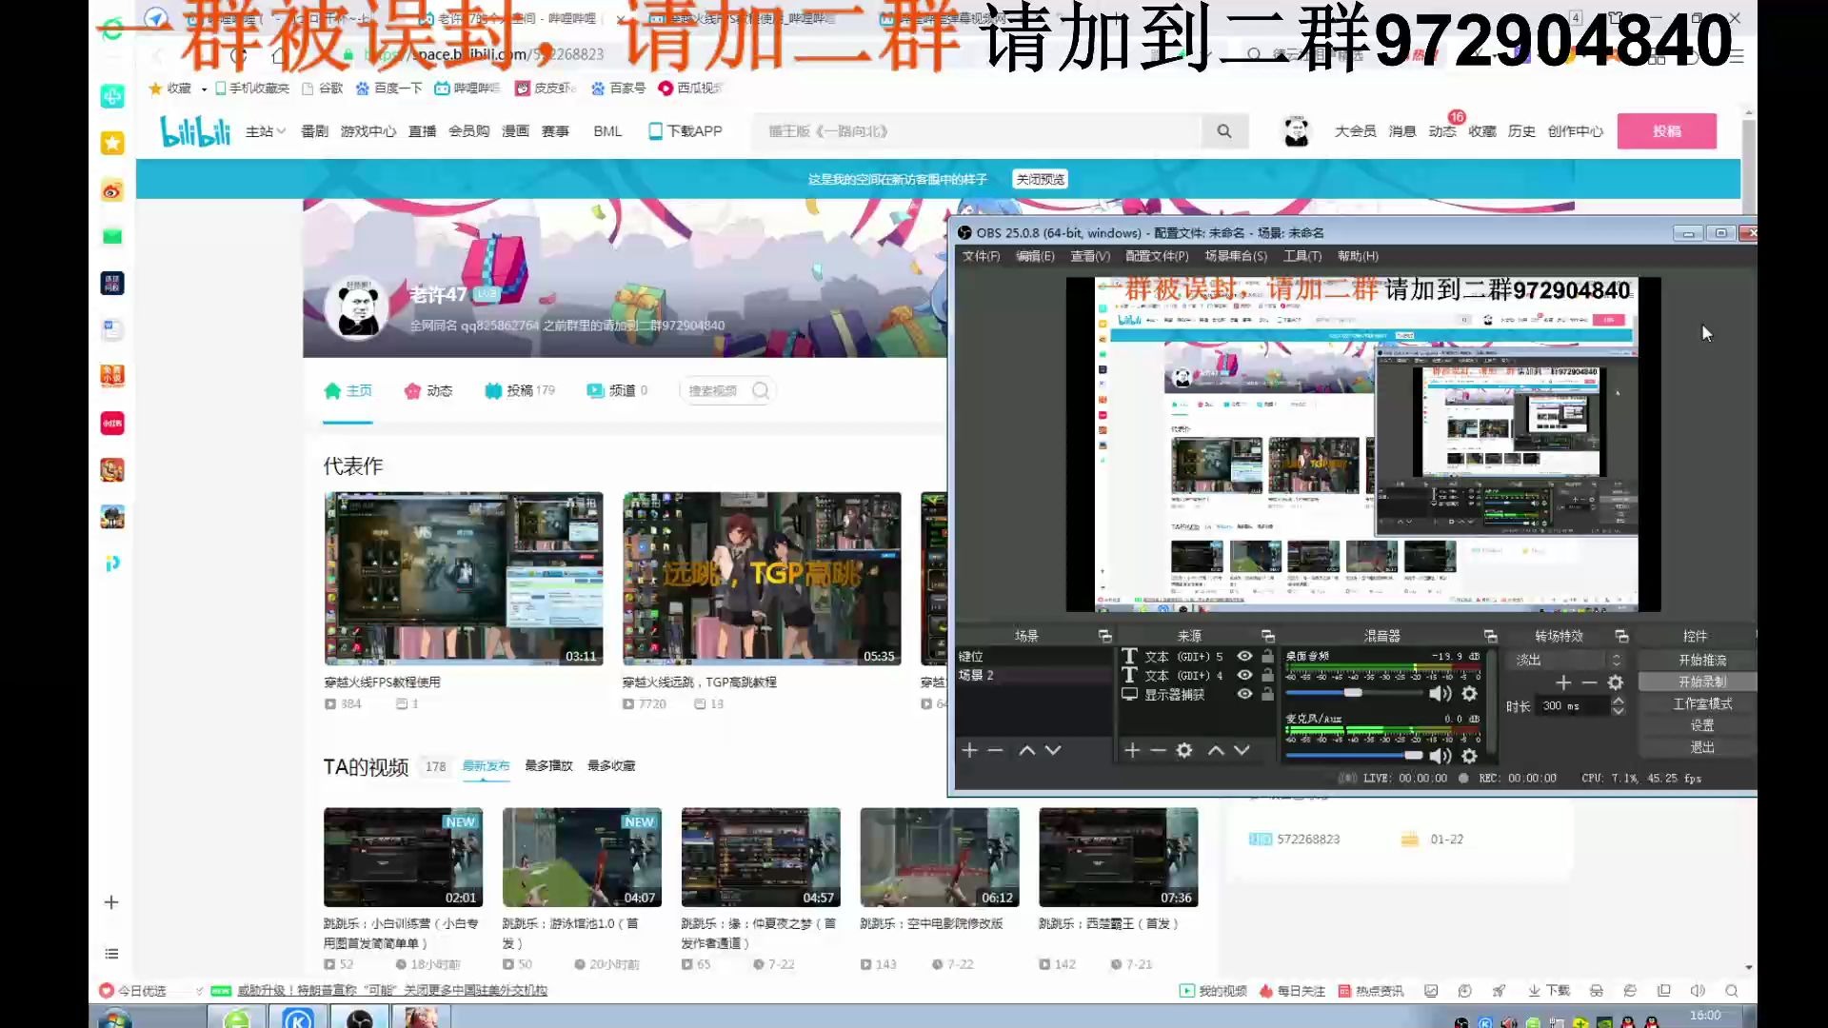
Task: Sort videos by 最多播放
Action: 548,765
